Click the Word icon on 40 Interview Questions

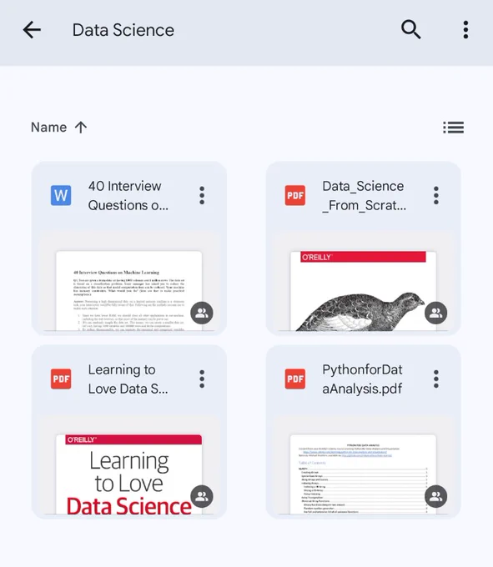pyautogui.click(x=61, y=196)
